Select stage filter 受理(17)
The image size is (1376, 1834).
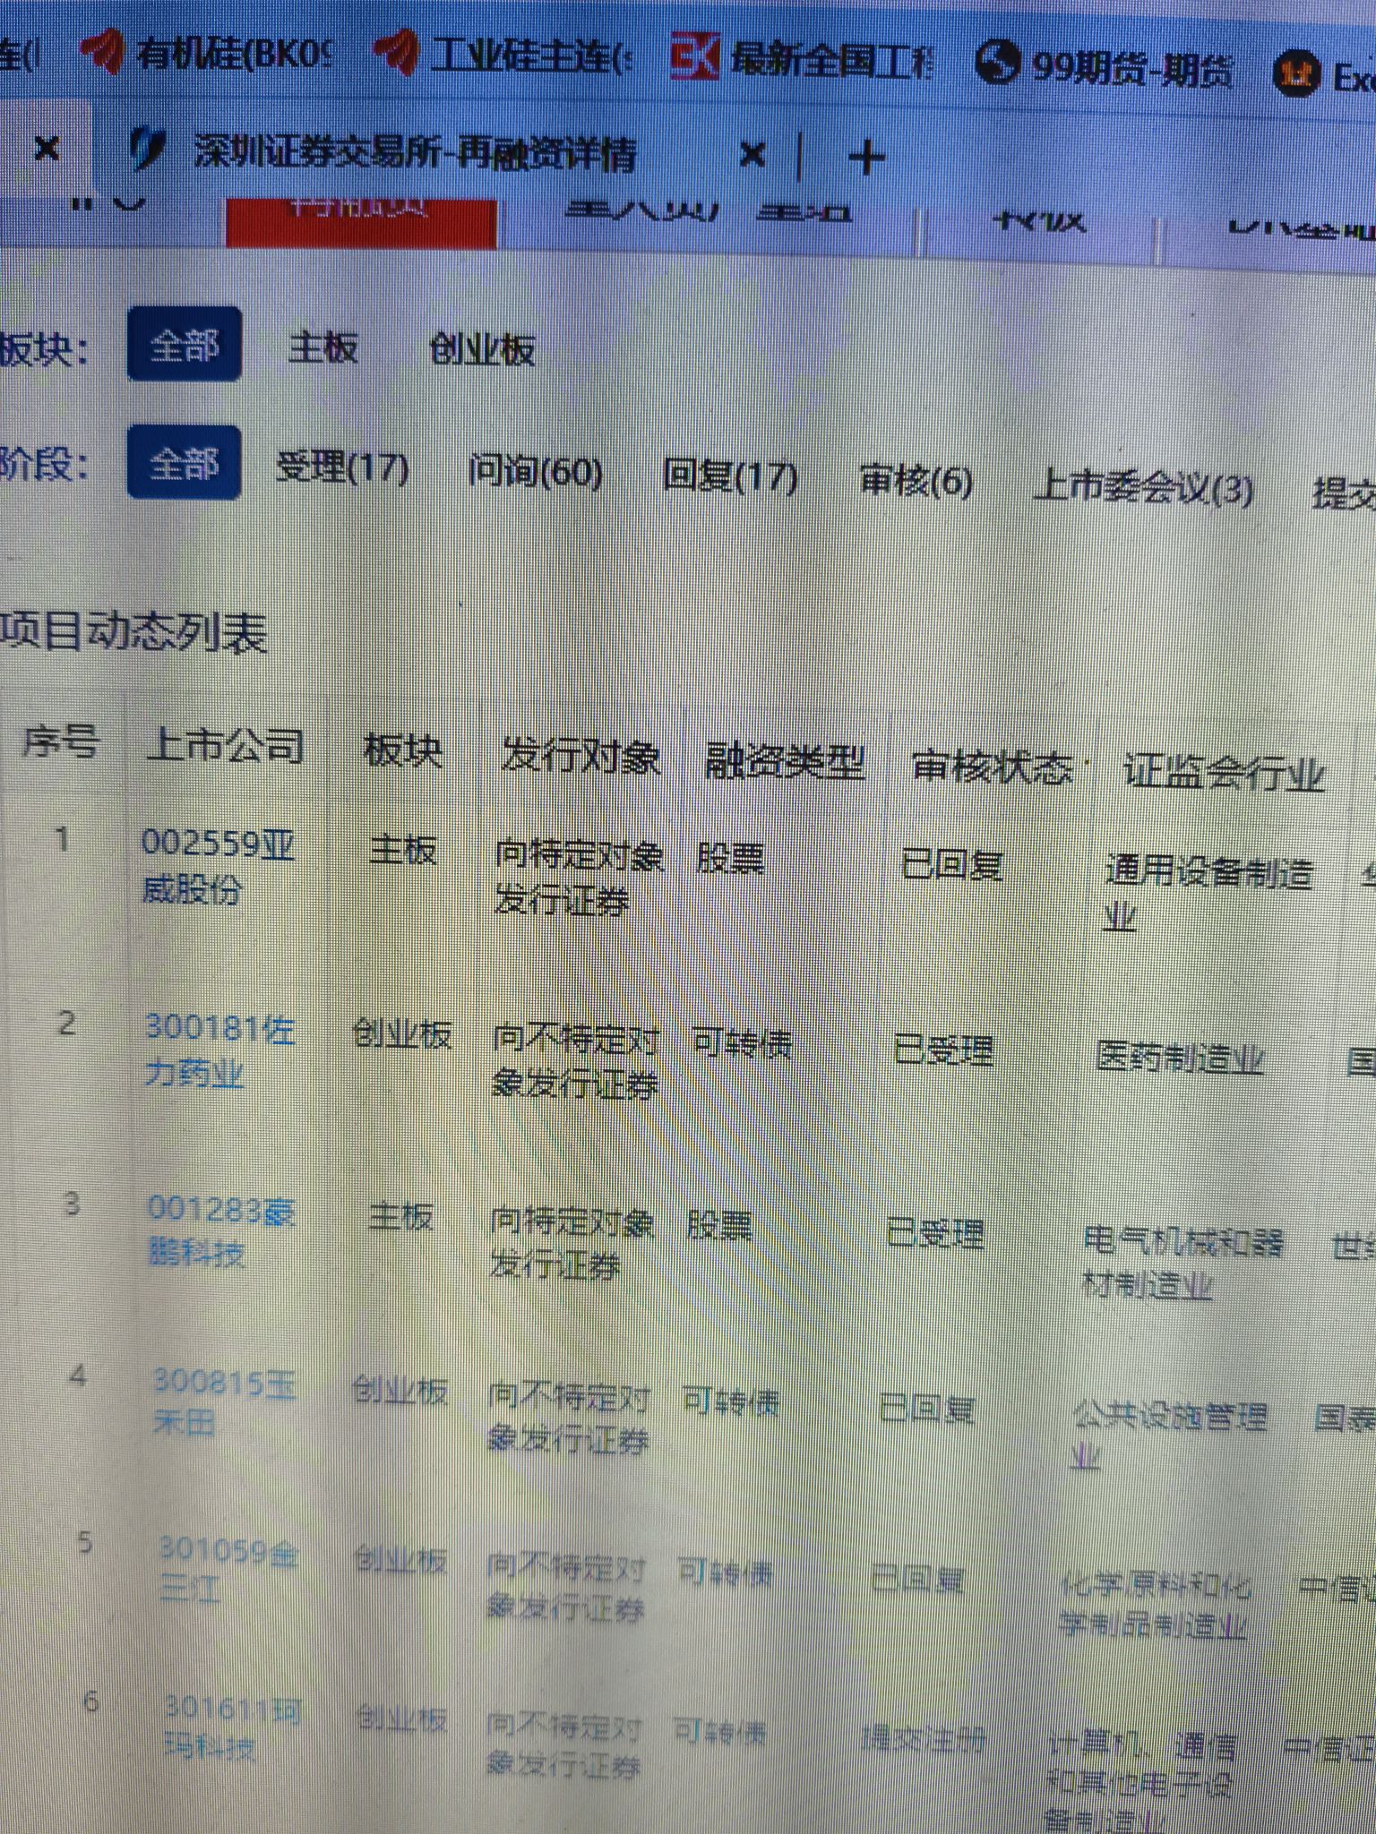click(342, 467)
